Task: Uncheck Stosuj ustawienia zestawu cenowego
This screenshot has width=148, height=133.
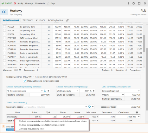Action: click(x=25, y=81)
